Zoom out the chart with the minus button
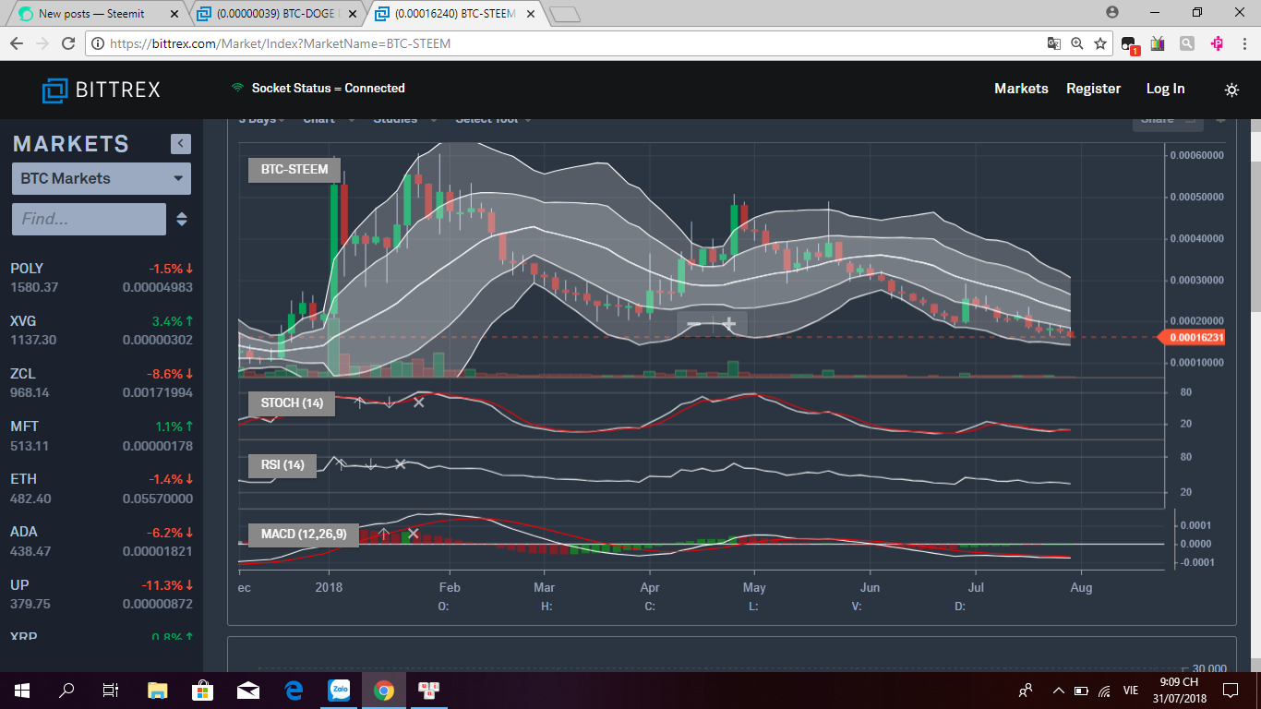Screen dimensions: 1261x709 pyautogui.click(x=694, y=324)
